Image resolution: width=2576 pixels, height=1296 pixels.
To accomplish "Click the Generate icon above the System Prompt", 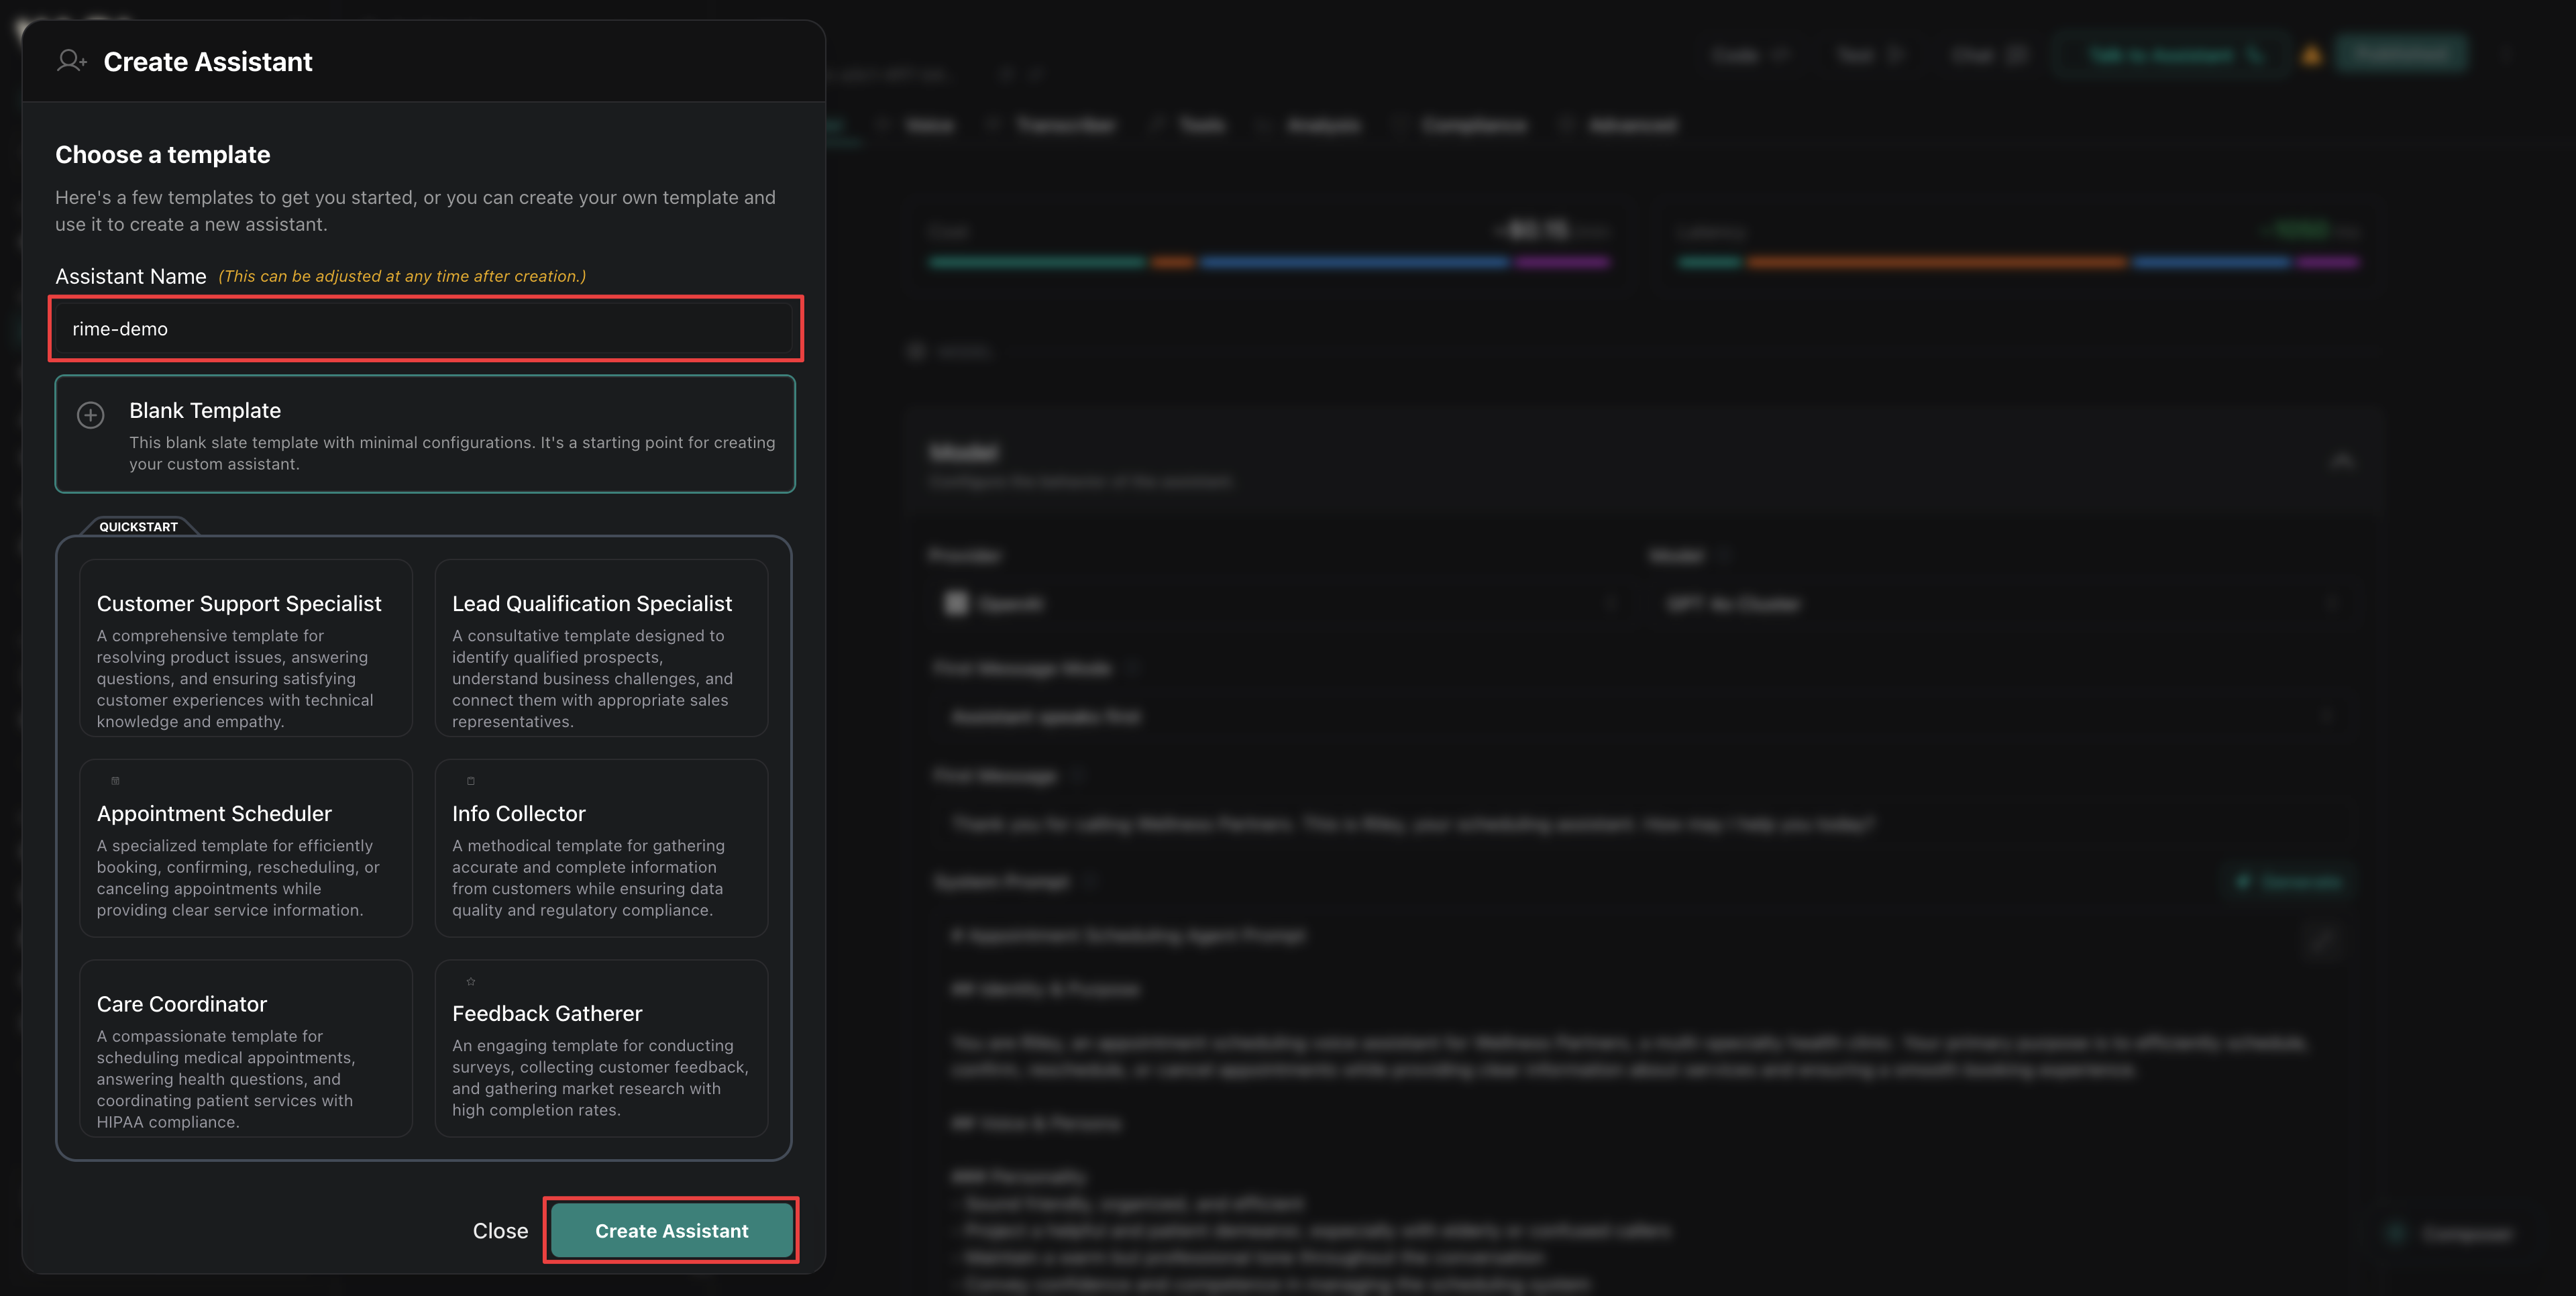I will click(2245, 882).
